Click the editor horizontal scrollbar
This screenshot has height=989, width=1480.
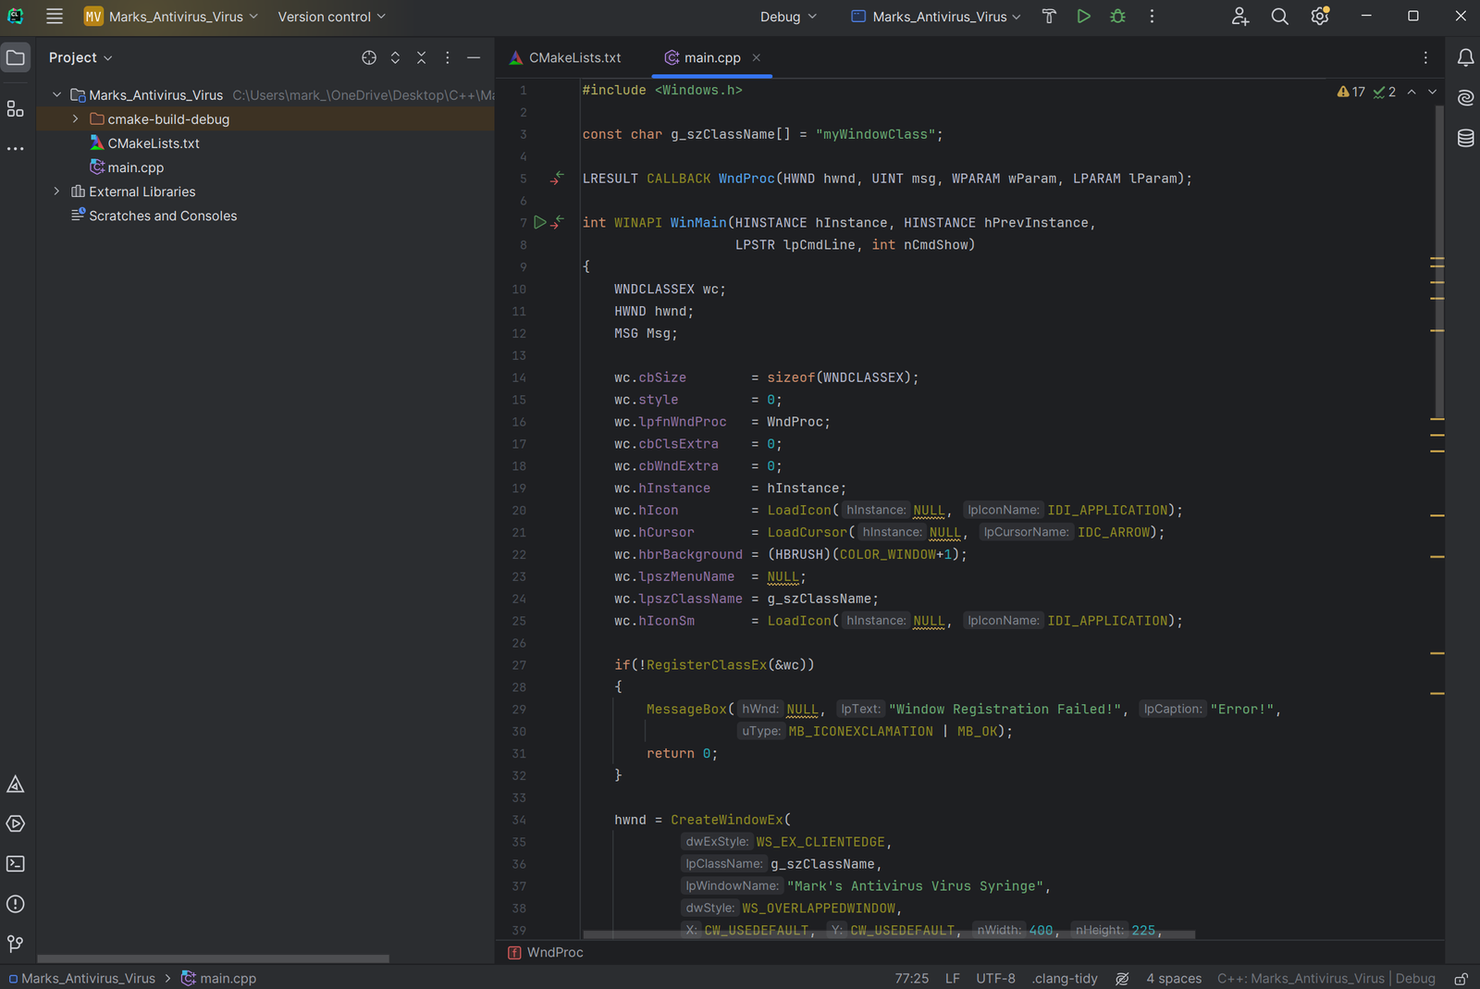pyautogui.click(x=889, y=934)
